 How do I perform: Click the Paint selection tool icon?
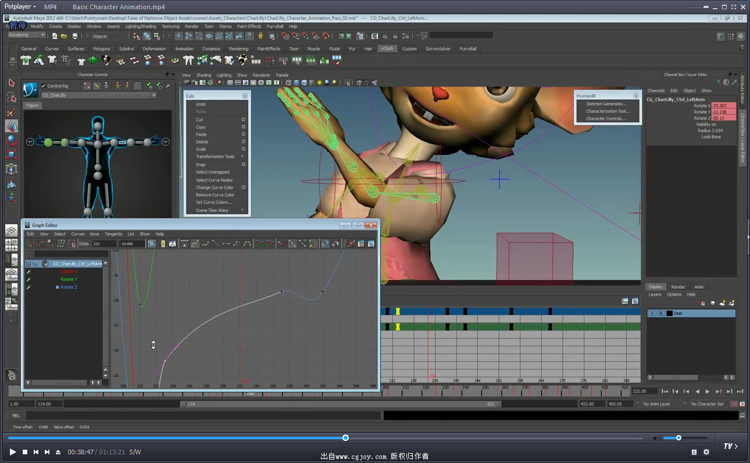click(11, 112)
